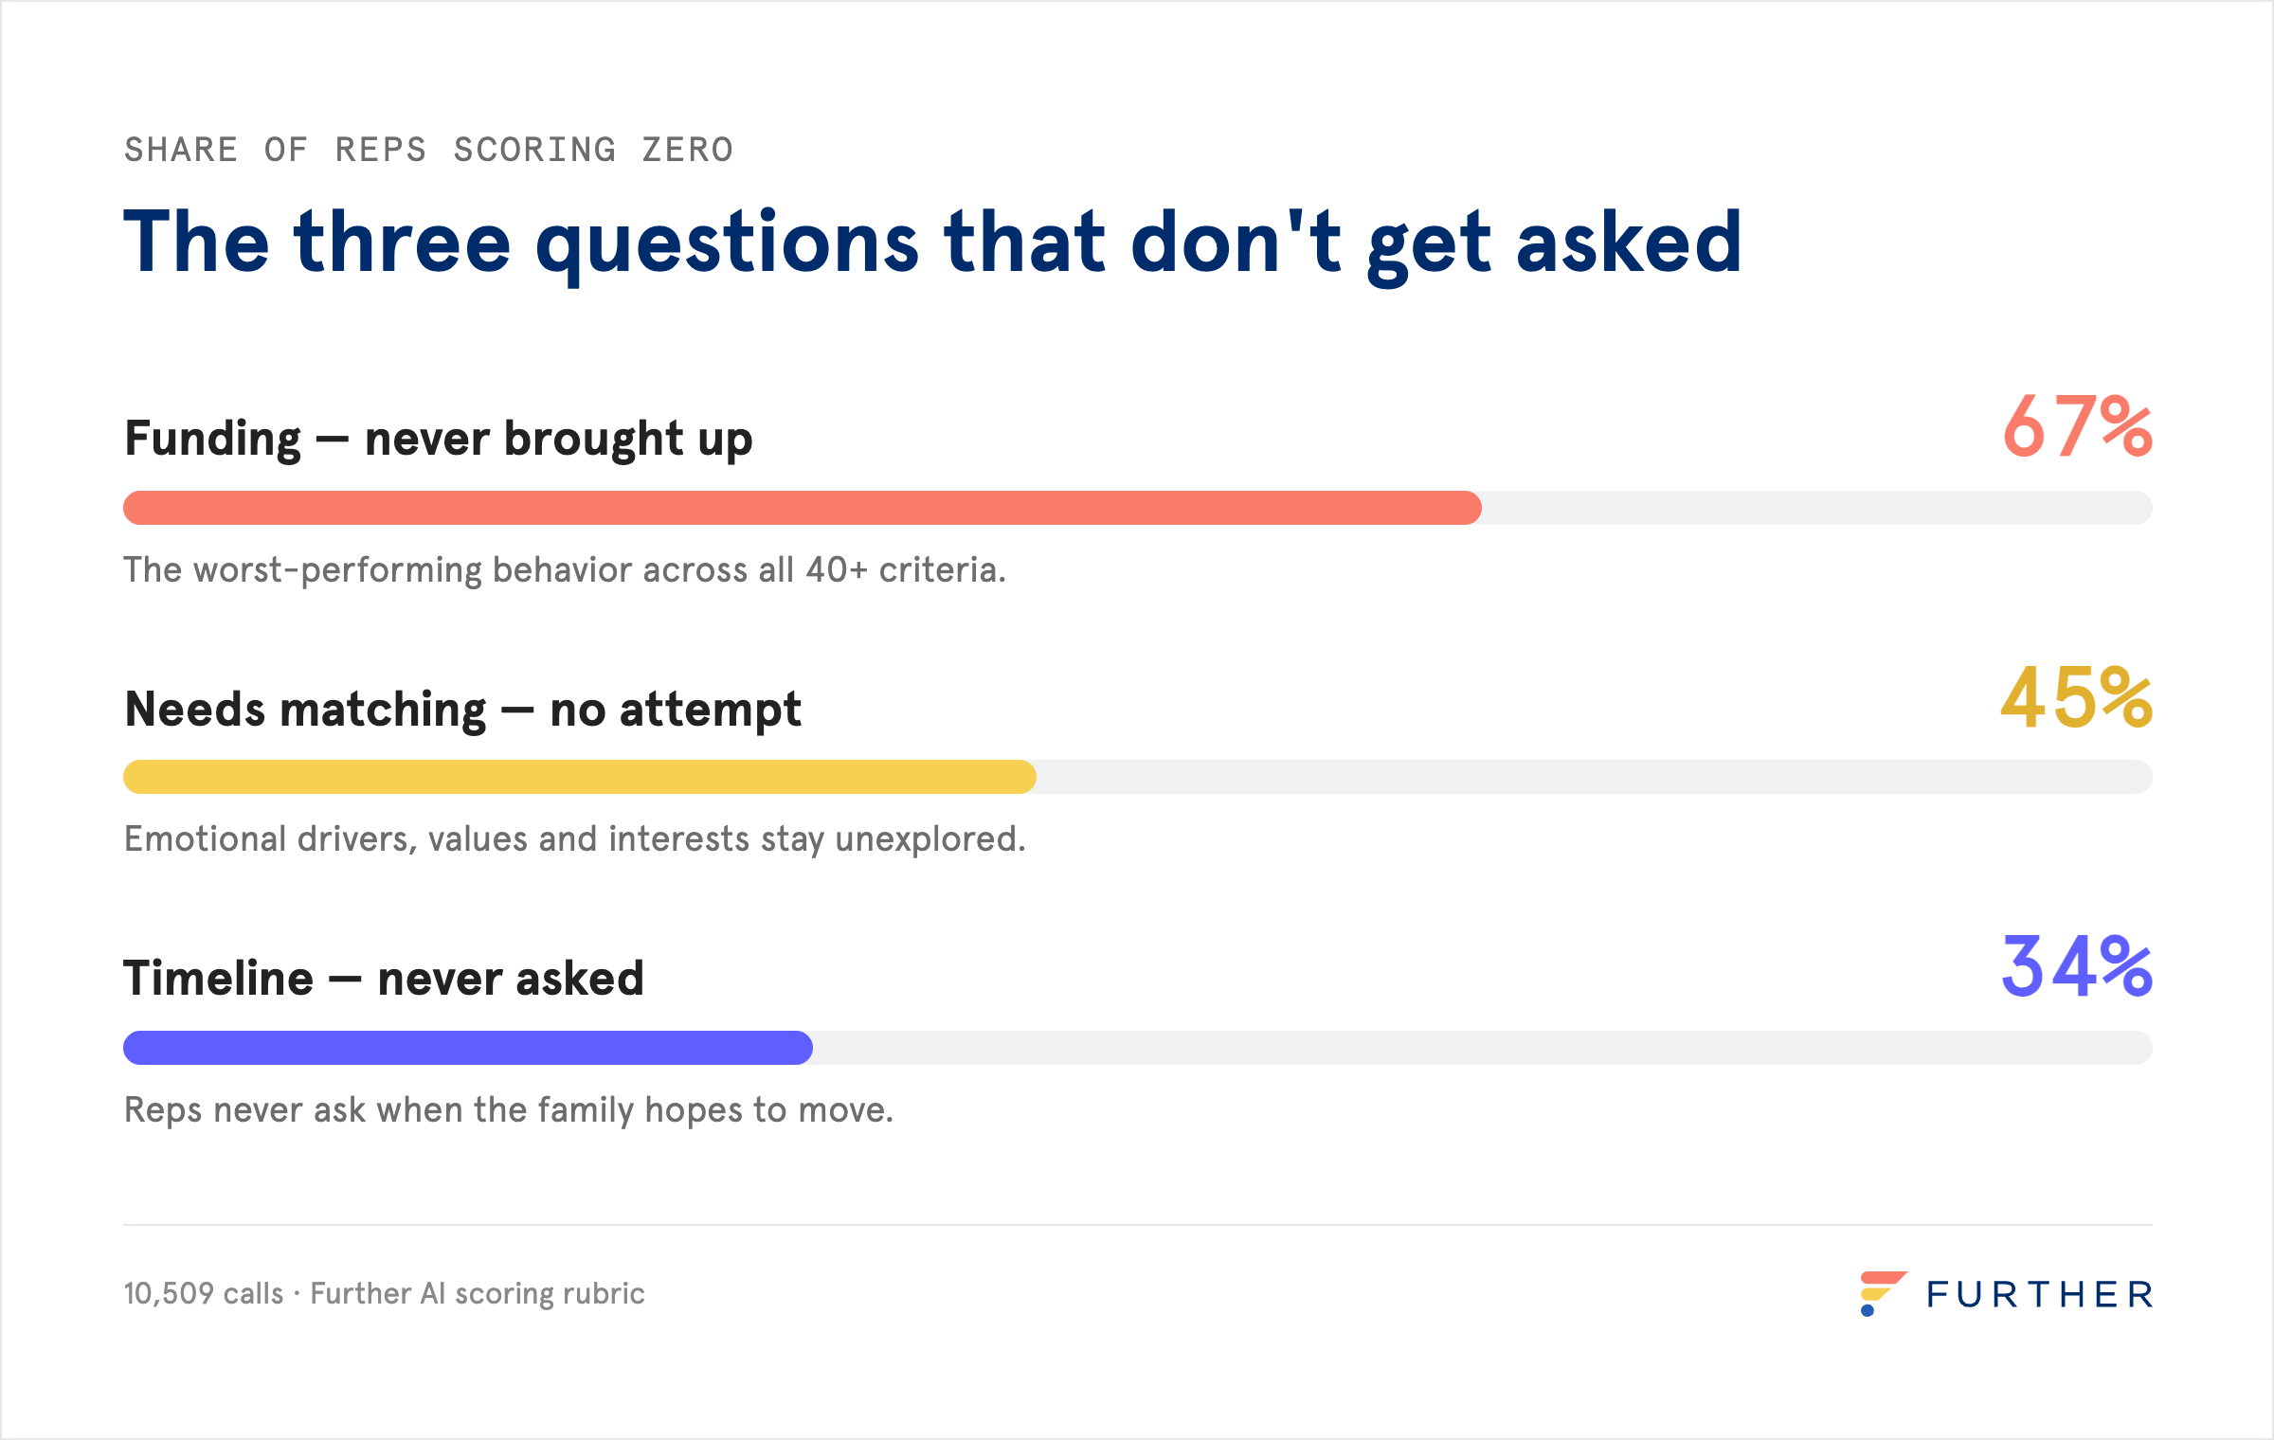Click the gray unfilled Timeline bar track
The width and height of the screenshot is (2274, 1440).
click(1483, 1048)
